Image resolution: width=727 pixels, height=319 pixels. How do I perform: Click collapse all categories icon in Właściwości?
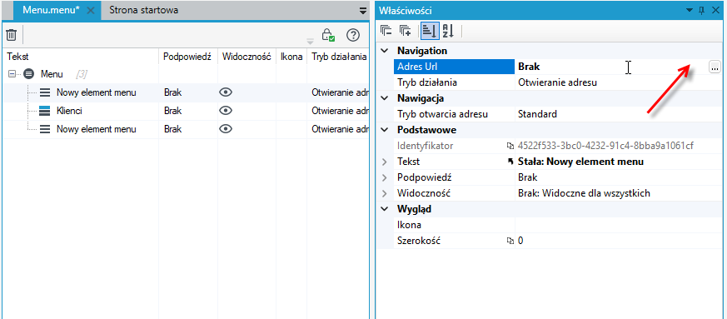[x=386, y=31]
